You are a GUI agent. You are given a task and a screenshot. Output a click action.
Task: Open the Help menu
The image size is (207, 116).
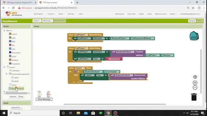click(x=81, y=14)
